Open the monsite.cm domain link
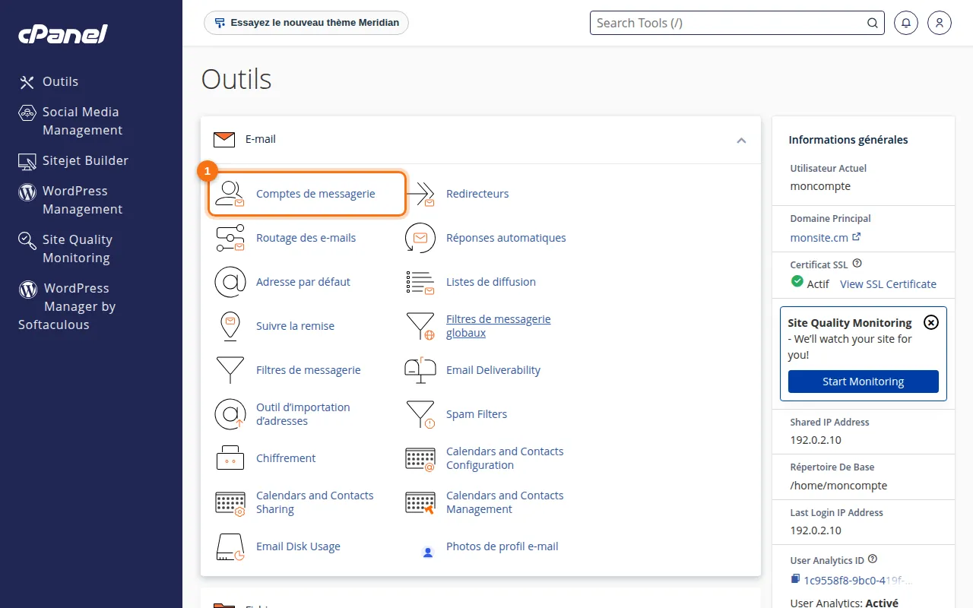Image resolution: width=973 pixels, height=608 pixels. 826,237
